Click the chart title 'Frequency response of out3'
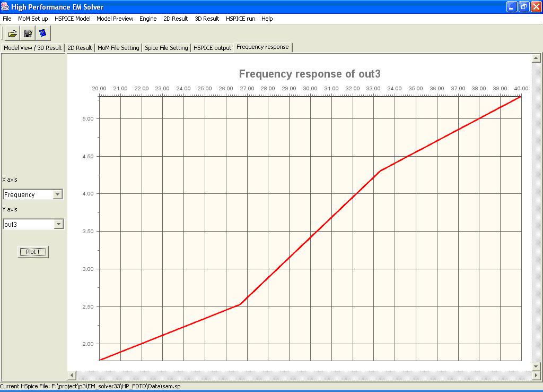The width and height of the screenshot is (543, 392). [310, 74]
